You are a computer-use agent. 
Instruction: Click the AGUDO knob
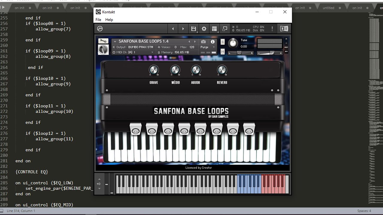point(196,70)
